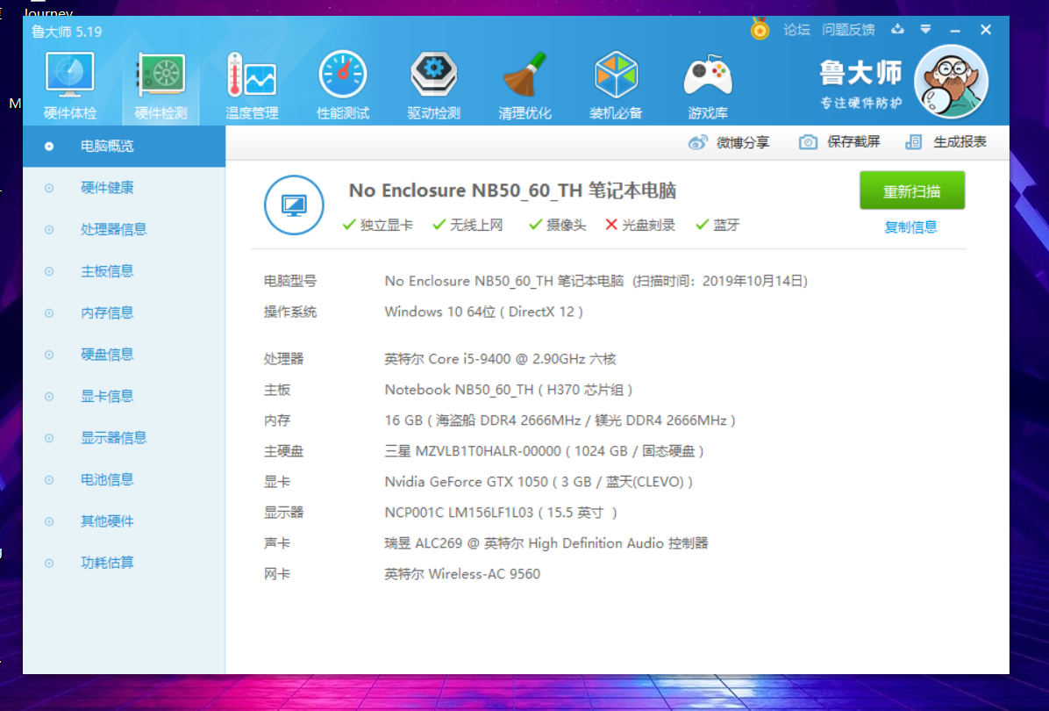Select 功耗估算 in the sidebar

(x=125, y=563)
